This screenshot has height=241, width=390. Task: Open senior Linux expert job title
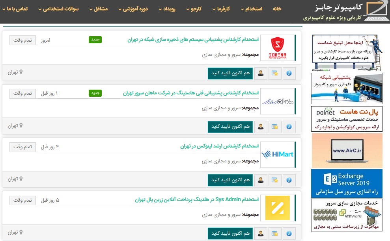(x=220, y=146)
